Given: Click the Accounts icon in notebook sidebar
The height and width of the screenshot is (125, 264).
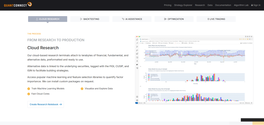Looking at the screenshot, I should tap(137, 97).
